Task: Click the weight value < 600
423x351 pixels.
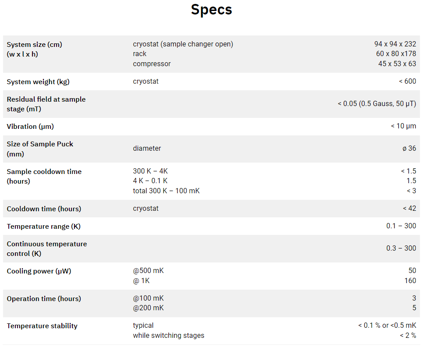Action: pyautogui.click(x=407, y=81)
